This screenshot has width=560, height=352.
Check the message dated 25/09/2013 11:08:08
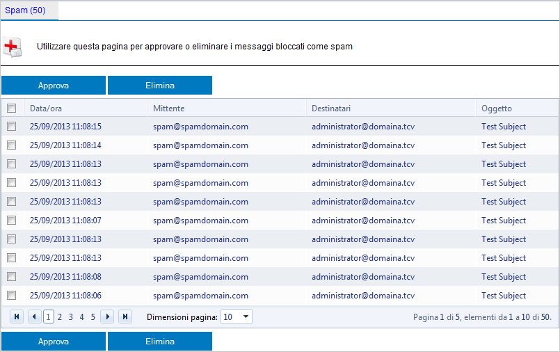coord(11,276)
